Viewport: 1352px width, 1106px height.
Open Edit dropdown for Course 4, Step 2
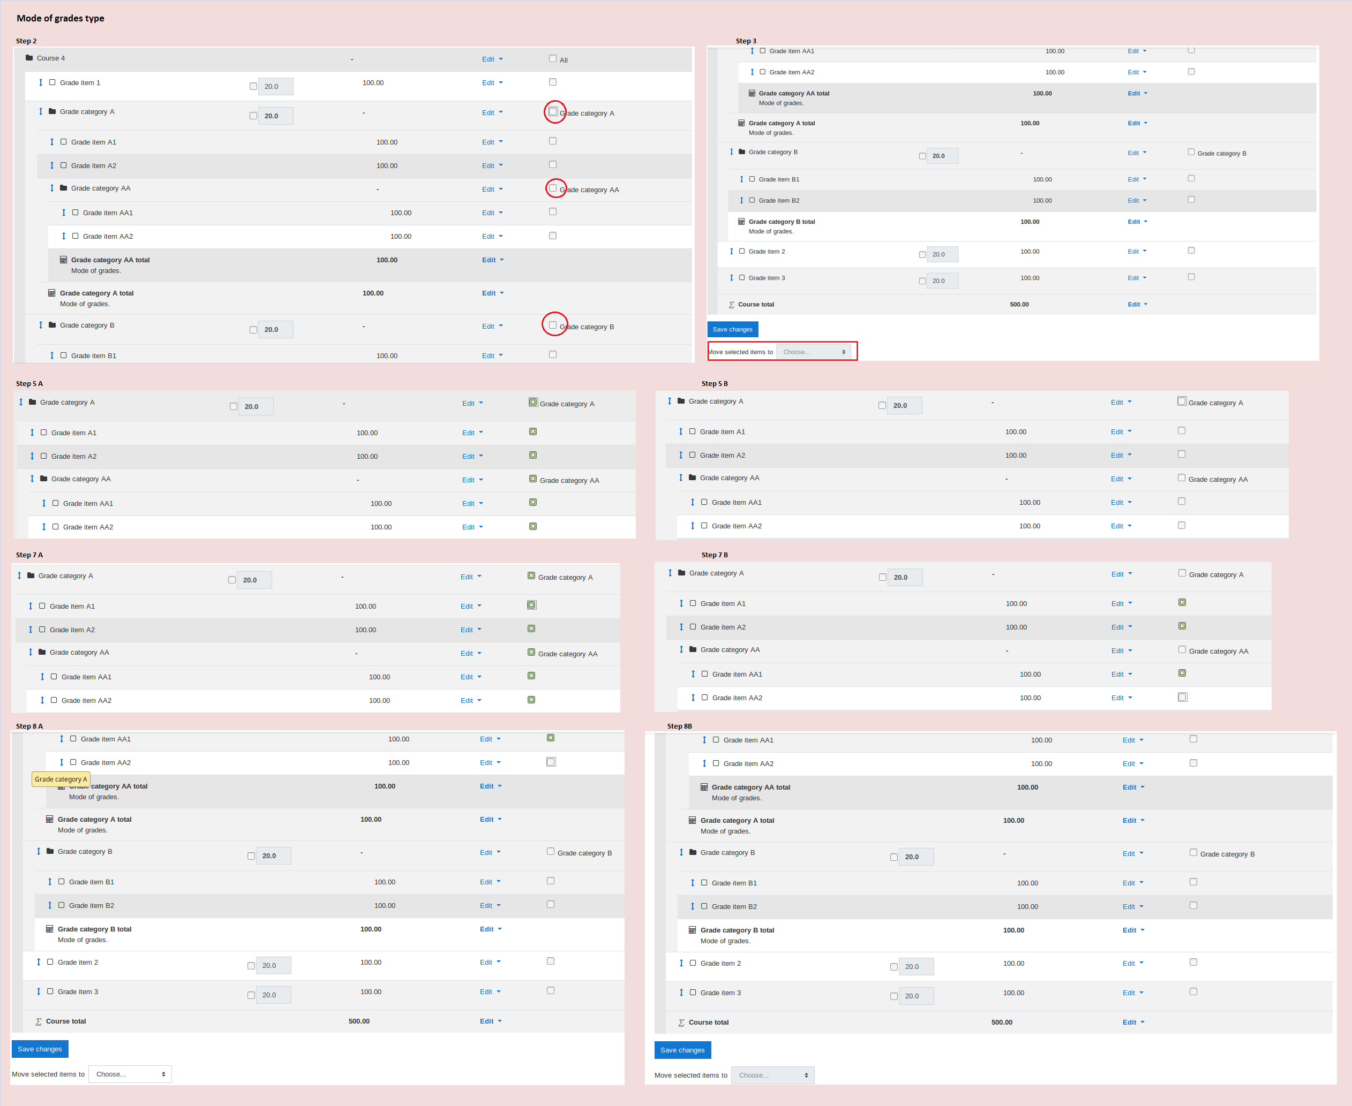492,59
